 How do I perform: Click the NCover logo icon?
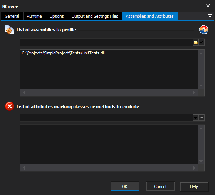point(203,30)
